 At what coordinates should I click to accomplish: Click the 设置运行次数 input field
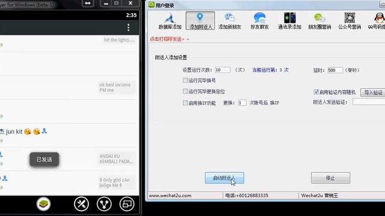pos(223,70)
